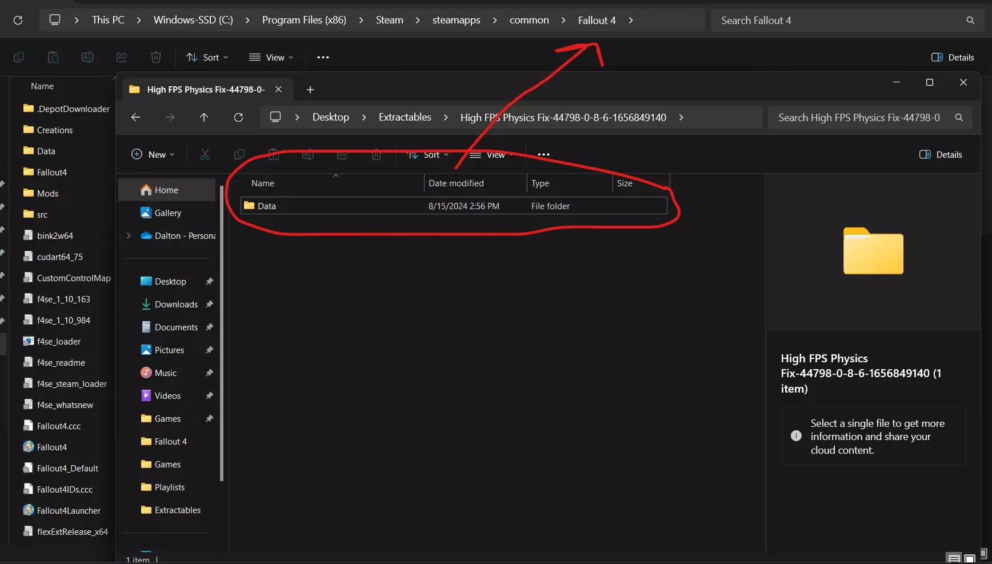The image size is (992, 564).
Task: Click search icon in Fallout 4 search box
Action: coord(970,21)
